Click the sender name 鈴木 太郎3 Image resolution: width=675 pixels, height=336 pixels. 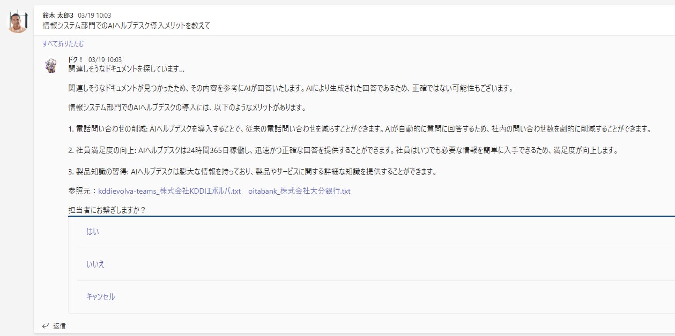(x=58, y=16)
